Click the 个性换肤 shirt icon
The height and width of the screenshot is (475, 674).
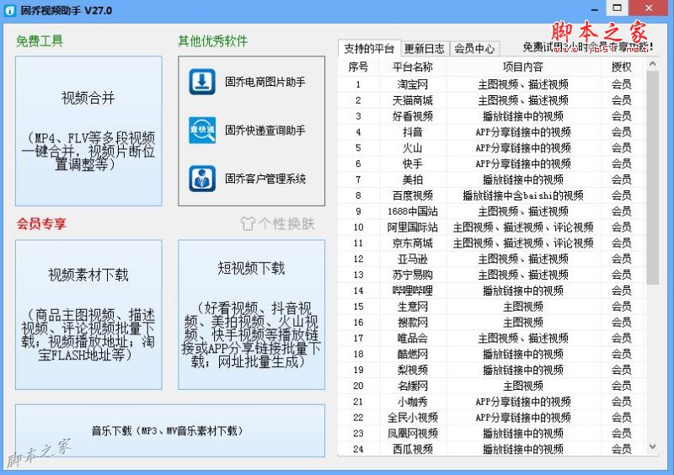[x=248, y=223]
